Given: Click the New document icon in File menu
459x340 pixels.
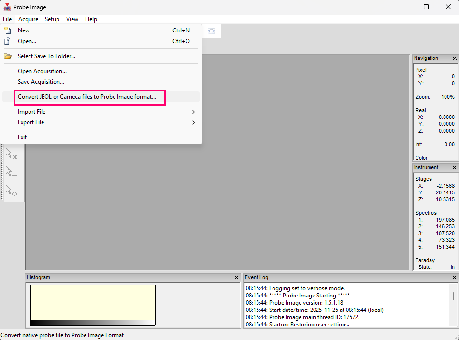Looking at the screenshot, I should point(8,30).
